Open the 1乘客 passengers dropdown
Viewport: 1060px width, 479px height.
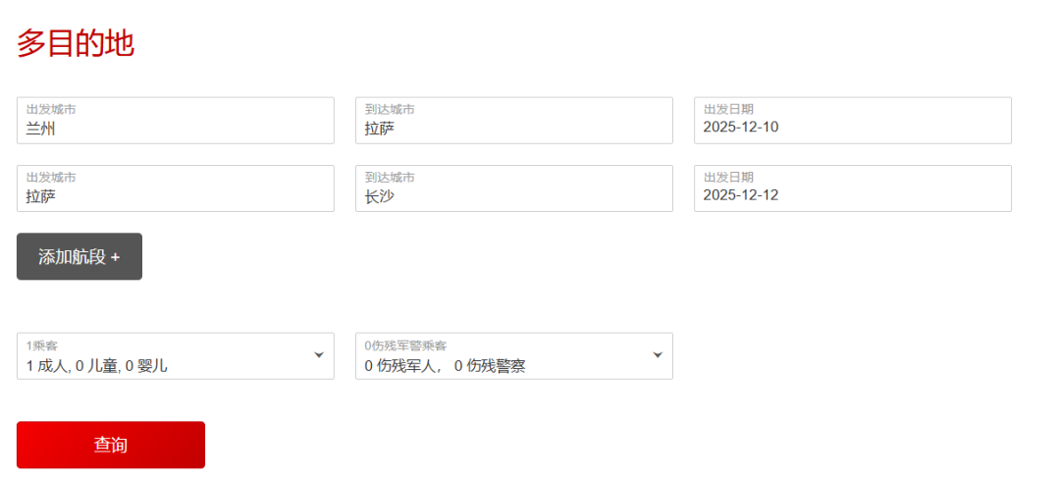[175, 356]
